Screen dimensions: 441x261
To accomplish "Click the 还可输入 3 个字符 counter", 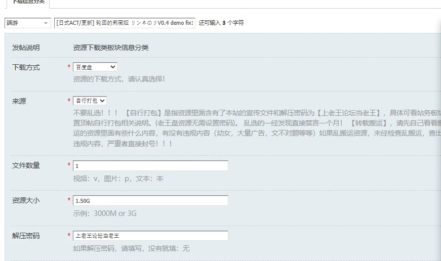I will point(221,23).
